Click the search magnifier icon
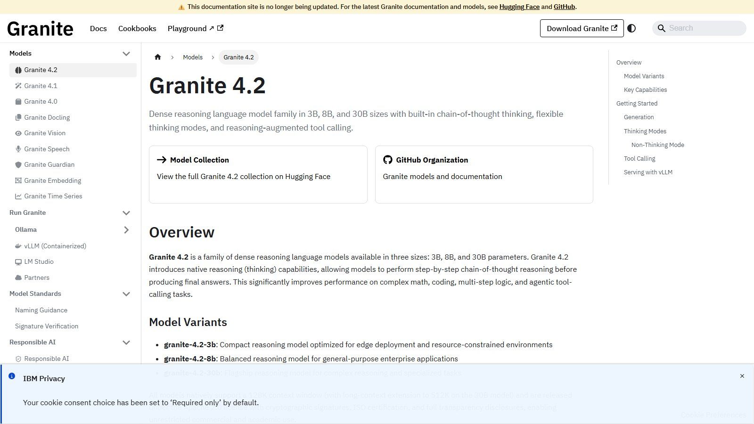Viewport: 754px width, 424px height. pos(662,28)
